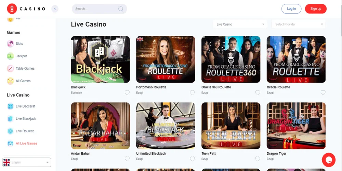Expand the Live Casino category dropdown
The width and height of the screenshot is (342, 171).
click(x=240, y=24)
